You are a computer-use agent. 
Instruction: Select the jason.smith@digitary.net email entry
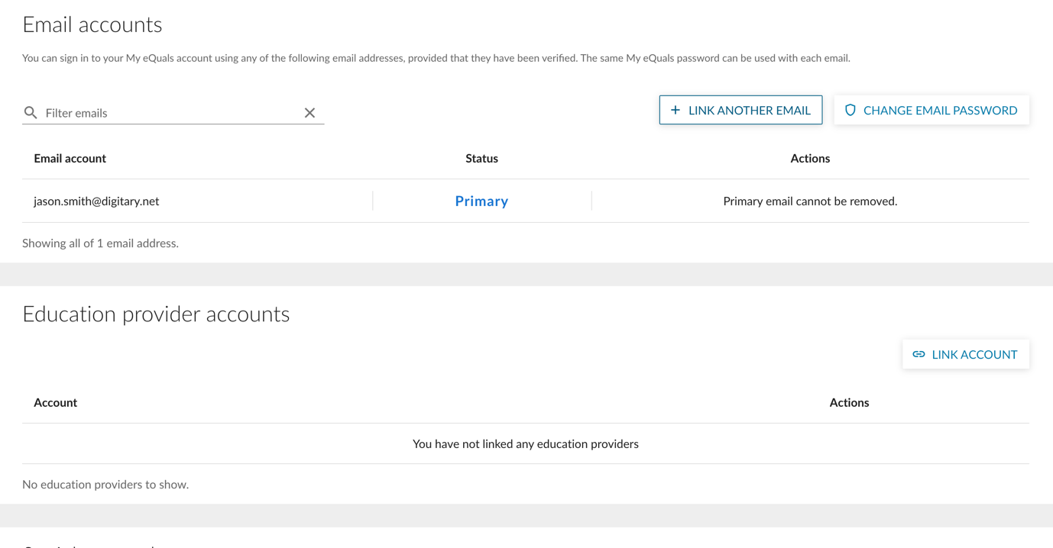point(96,201)
